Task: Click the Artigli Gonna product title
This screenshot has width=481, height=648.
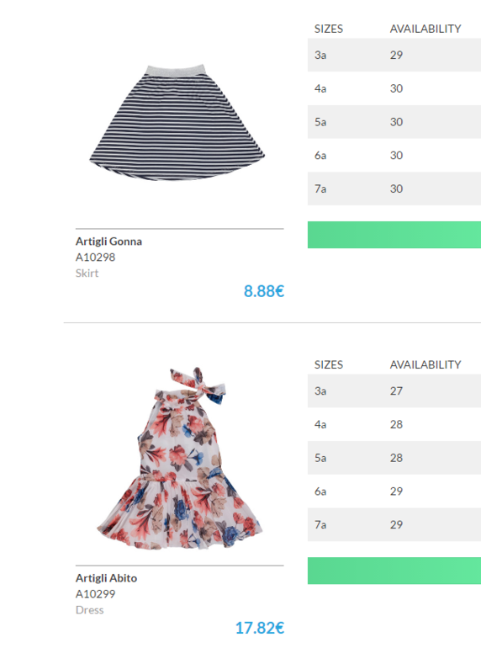Action: click(108, 242)
